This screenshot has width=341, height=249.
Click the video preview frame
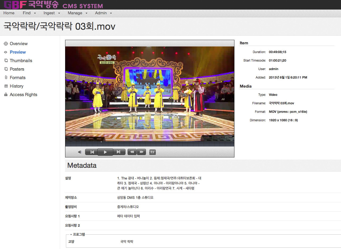[x=150, y=94]
